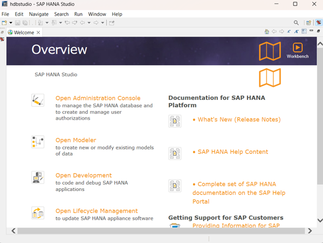Click the Lifecycle Management icon

point(38,213)
